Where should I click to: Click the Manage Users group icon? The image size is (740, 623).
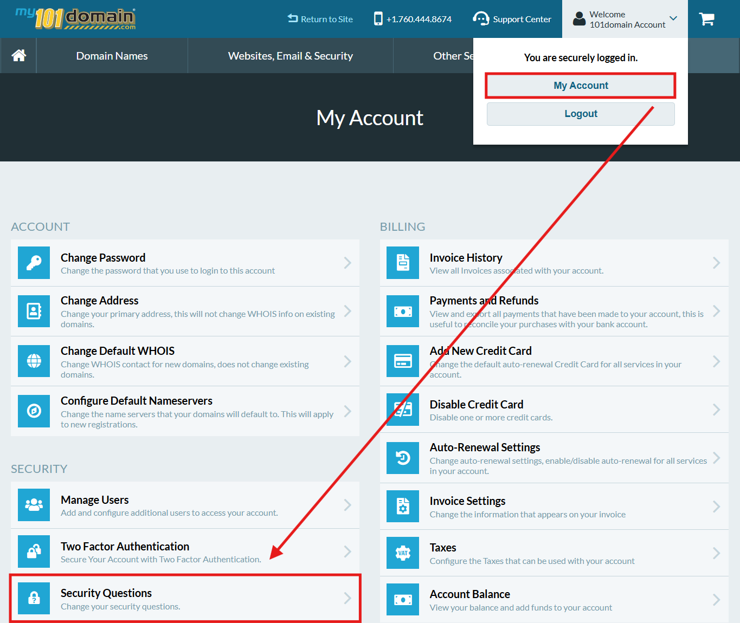(x=34, y=505)
